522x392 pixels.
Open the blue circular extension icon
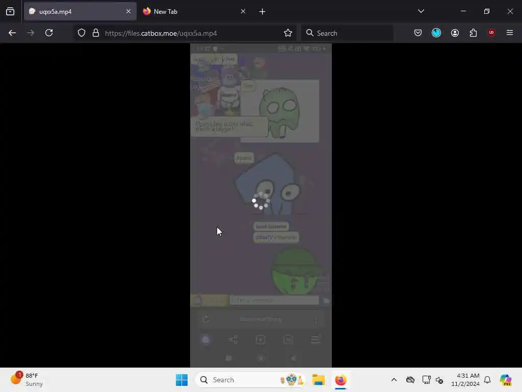[x=436, y=33]
